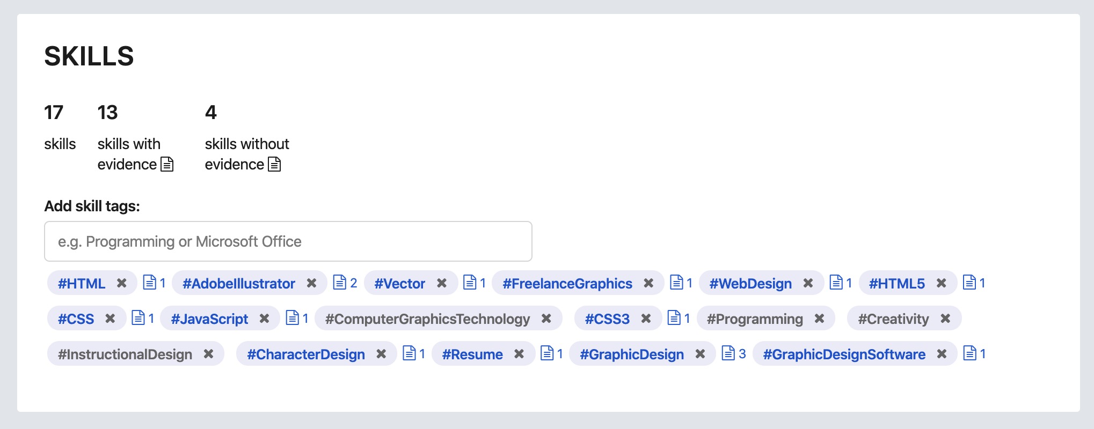
Task: Remove the #Resume skill tag
Action: click(519, 354)
